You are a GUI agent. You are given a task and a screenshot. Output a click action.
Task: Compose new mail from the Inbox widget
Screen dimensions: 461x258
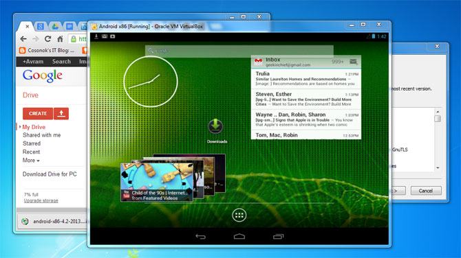(x=354, y=62)
